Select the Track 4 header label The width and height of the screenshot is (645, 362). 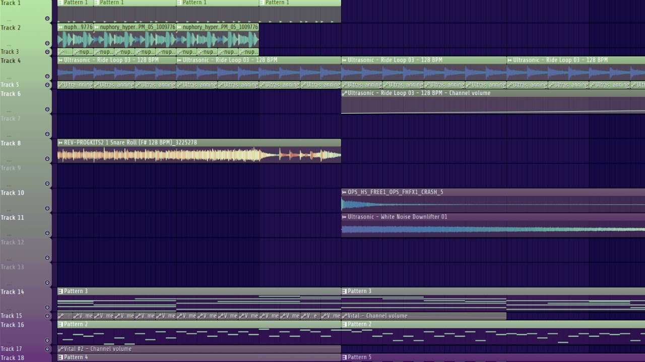pos(11,61)
